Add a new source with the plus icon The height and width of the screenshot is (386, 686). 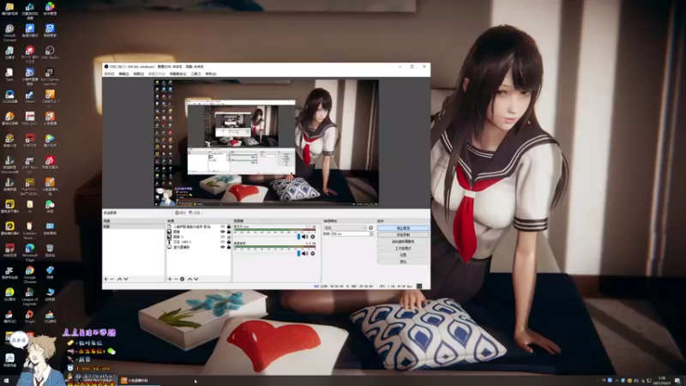pyautogui.click(x=170, y=279)
